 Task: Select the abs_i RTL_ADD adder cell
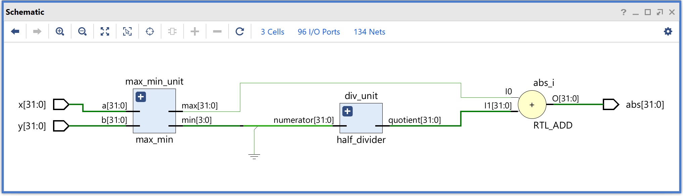tap(532, 105)
